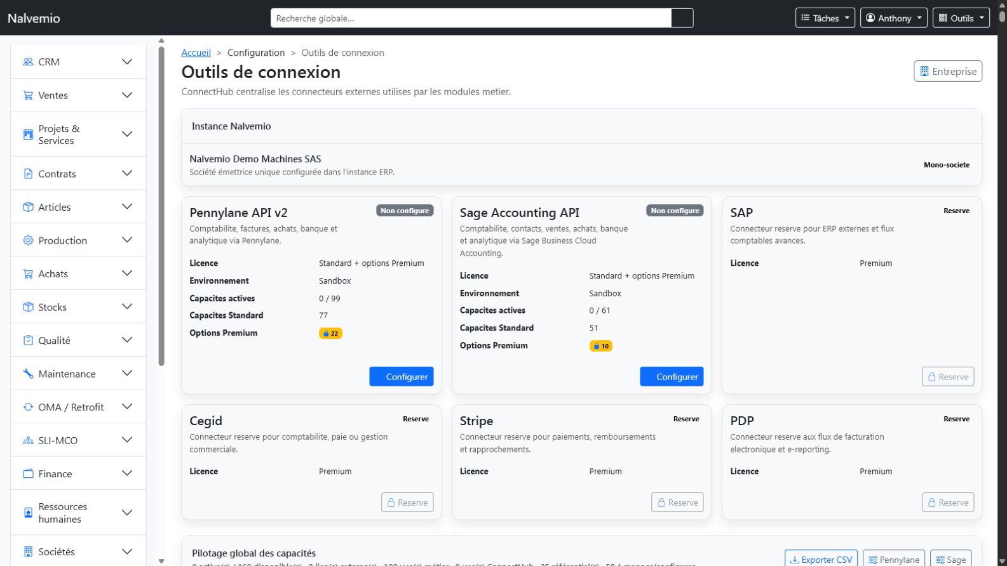Click the Exporter CSV button

click(821, 559)
